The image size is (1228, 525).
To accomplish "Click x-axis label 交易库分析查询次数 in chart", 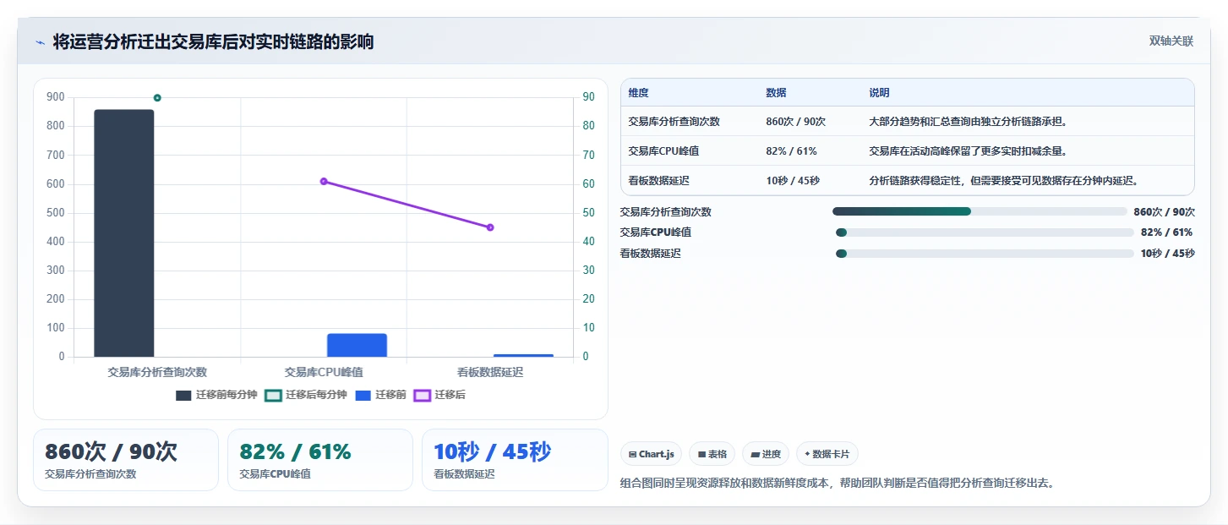I will tap(157, 372).
